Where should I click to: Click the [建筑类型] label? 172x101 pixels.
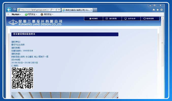coord(16,54)
